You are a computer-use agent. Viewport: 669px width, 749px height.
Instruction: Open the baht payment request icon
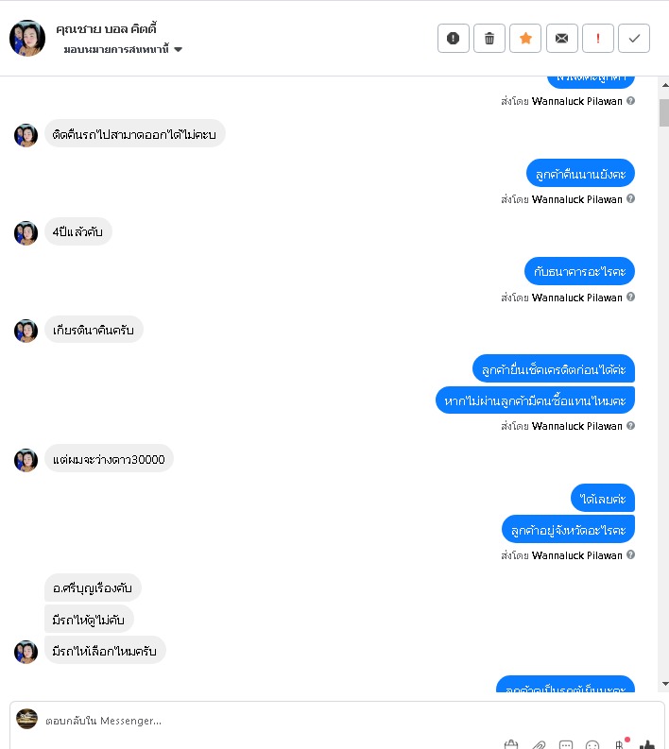coord(621,743)
